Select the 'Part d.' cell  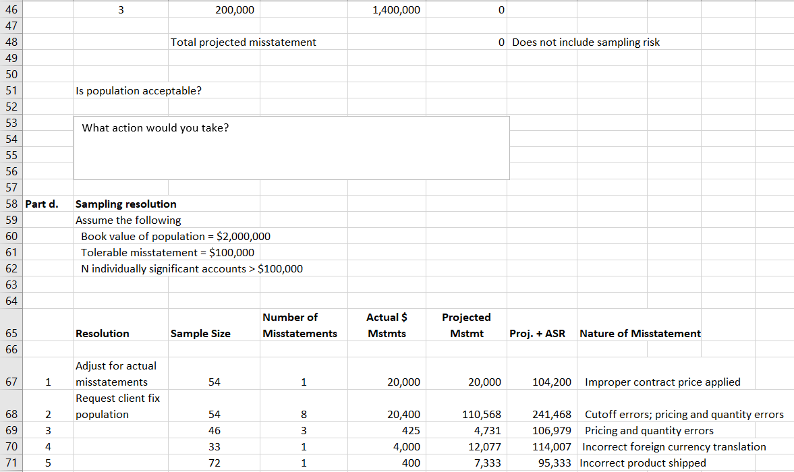point(47,204)
